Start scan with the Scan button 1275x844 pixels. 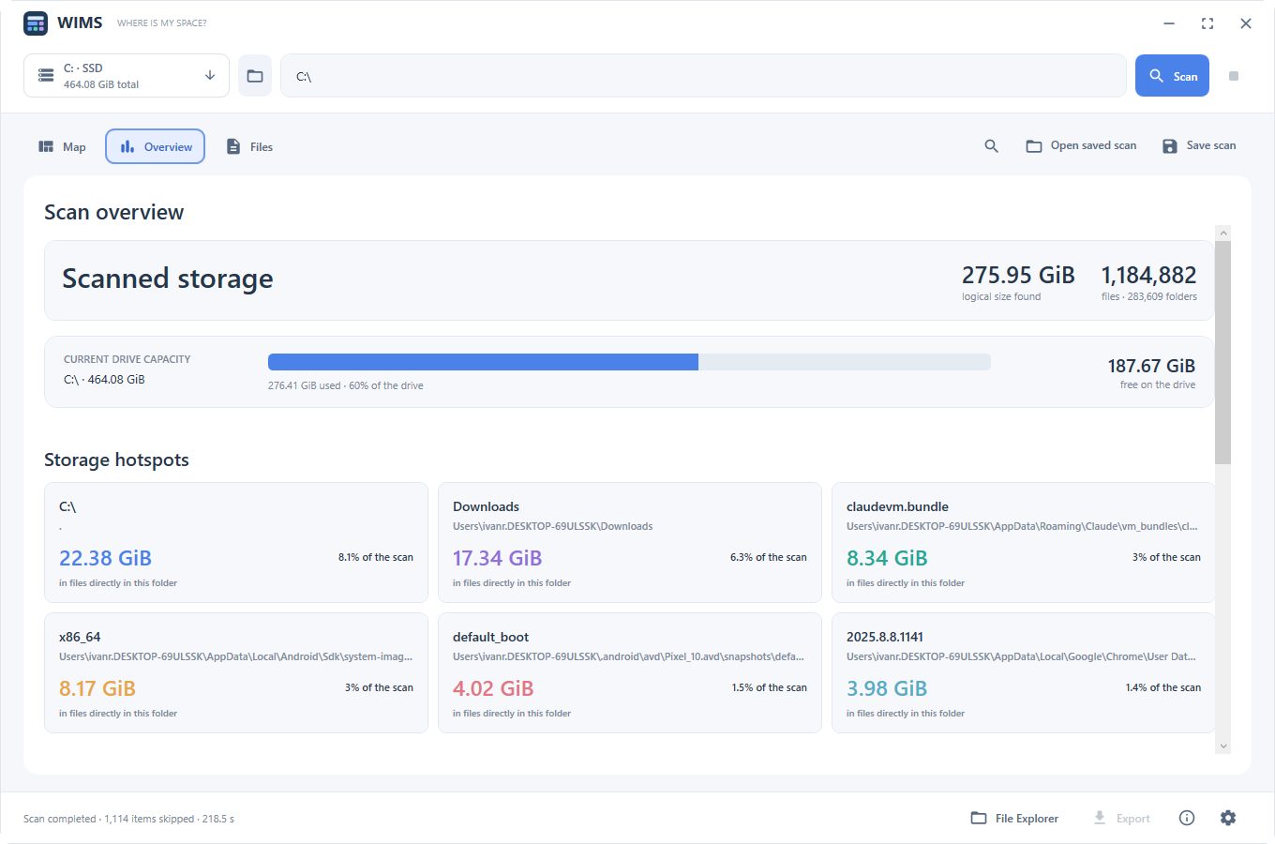coord(1172,76)
